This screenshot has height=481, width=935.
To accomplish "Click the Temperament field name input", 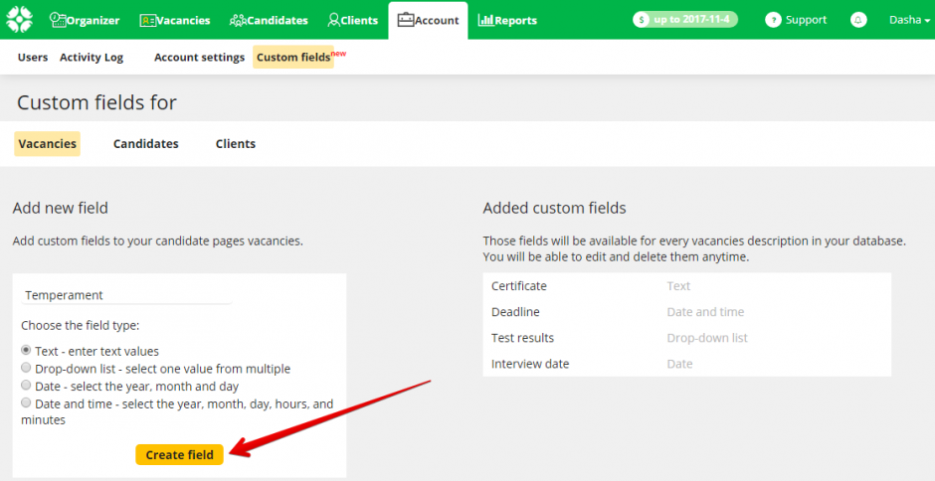I will (127, 295).
